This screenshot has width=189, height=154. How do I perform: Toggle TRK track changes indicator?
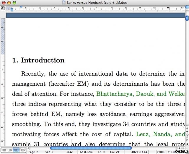(171, 152)
